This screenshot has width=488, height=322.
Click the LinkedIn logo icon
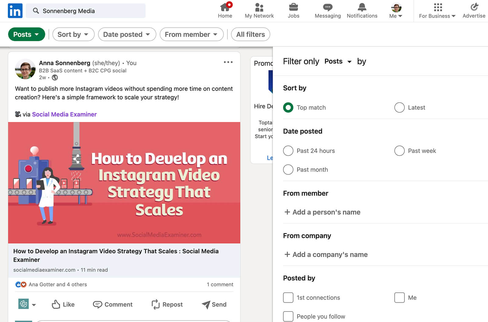[x=15, y=11]
